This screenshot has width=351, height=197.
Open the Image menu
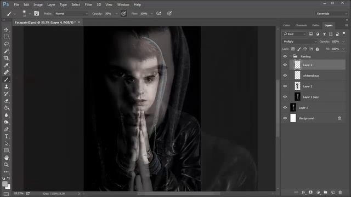[x=38, y=4]
